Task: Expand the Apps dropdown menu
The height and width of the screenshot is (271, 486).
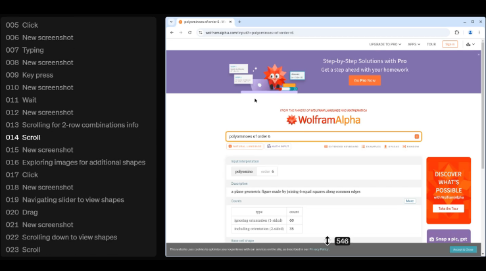Action: [x=414, y=44]
